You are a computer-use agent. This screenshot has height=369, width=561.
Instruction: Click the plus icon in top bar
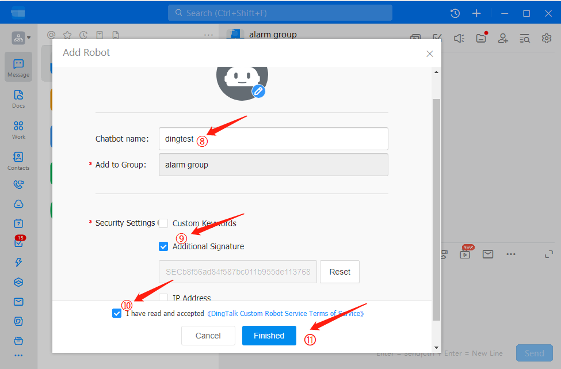476,13
